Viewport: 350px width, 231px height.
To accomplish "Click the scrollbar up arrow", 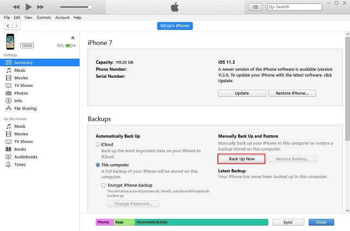I will pos(347,34).
